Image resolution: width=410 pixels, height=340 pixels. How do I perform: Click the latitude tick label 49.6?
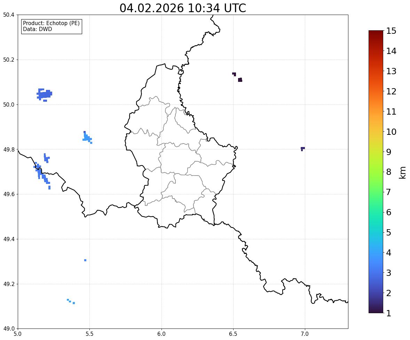tap(9, 194)
